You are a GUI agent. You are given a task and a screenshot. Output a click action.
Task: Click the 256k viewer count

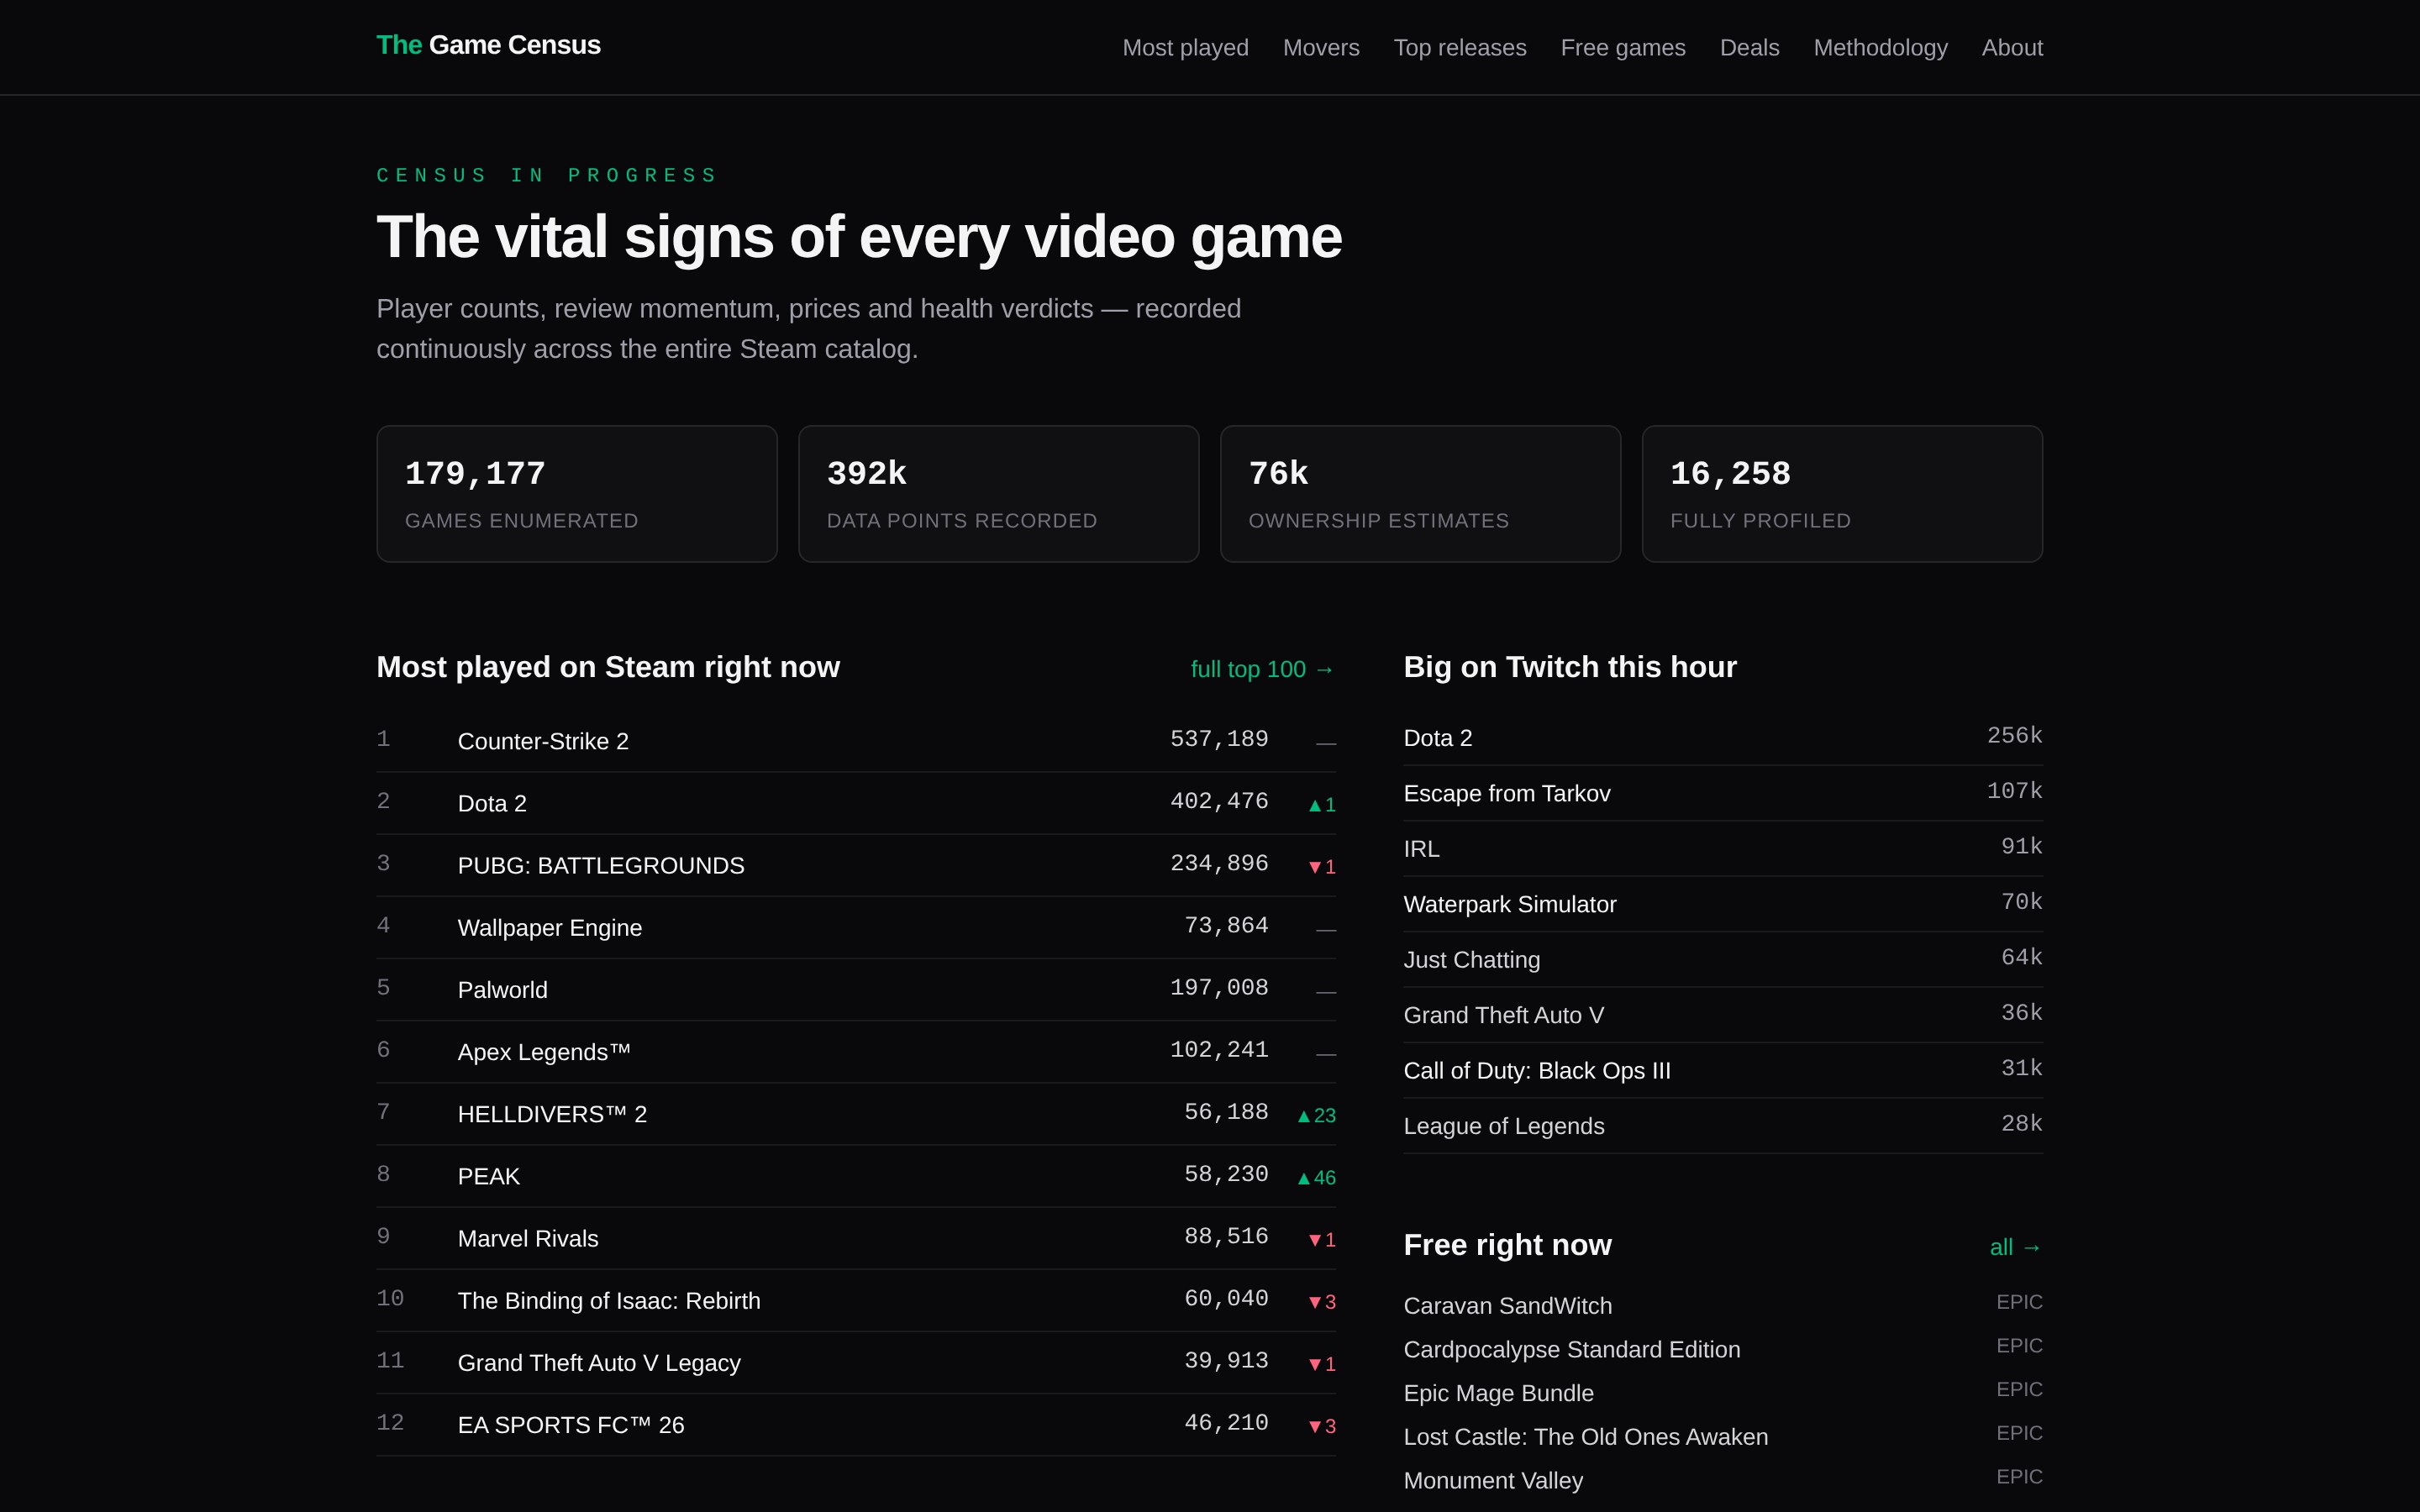(x=2014, y=736)
